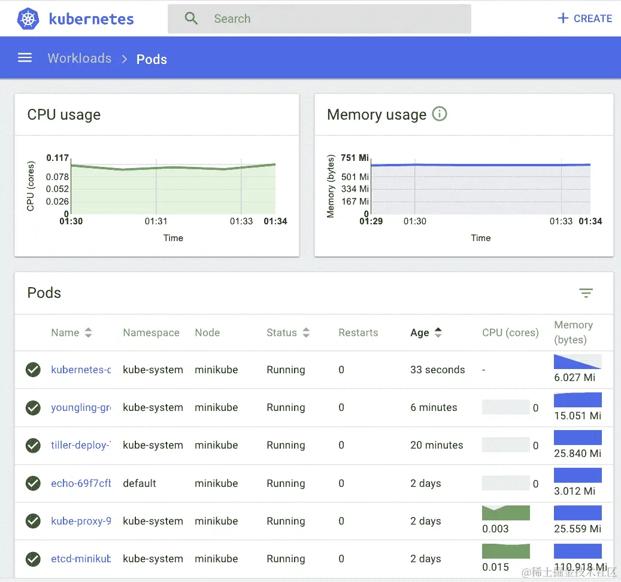
Task: Click the Memory usage area chart
Action: 480,187
